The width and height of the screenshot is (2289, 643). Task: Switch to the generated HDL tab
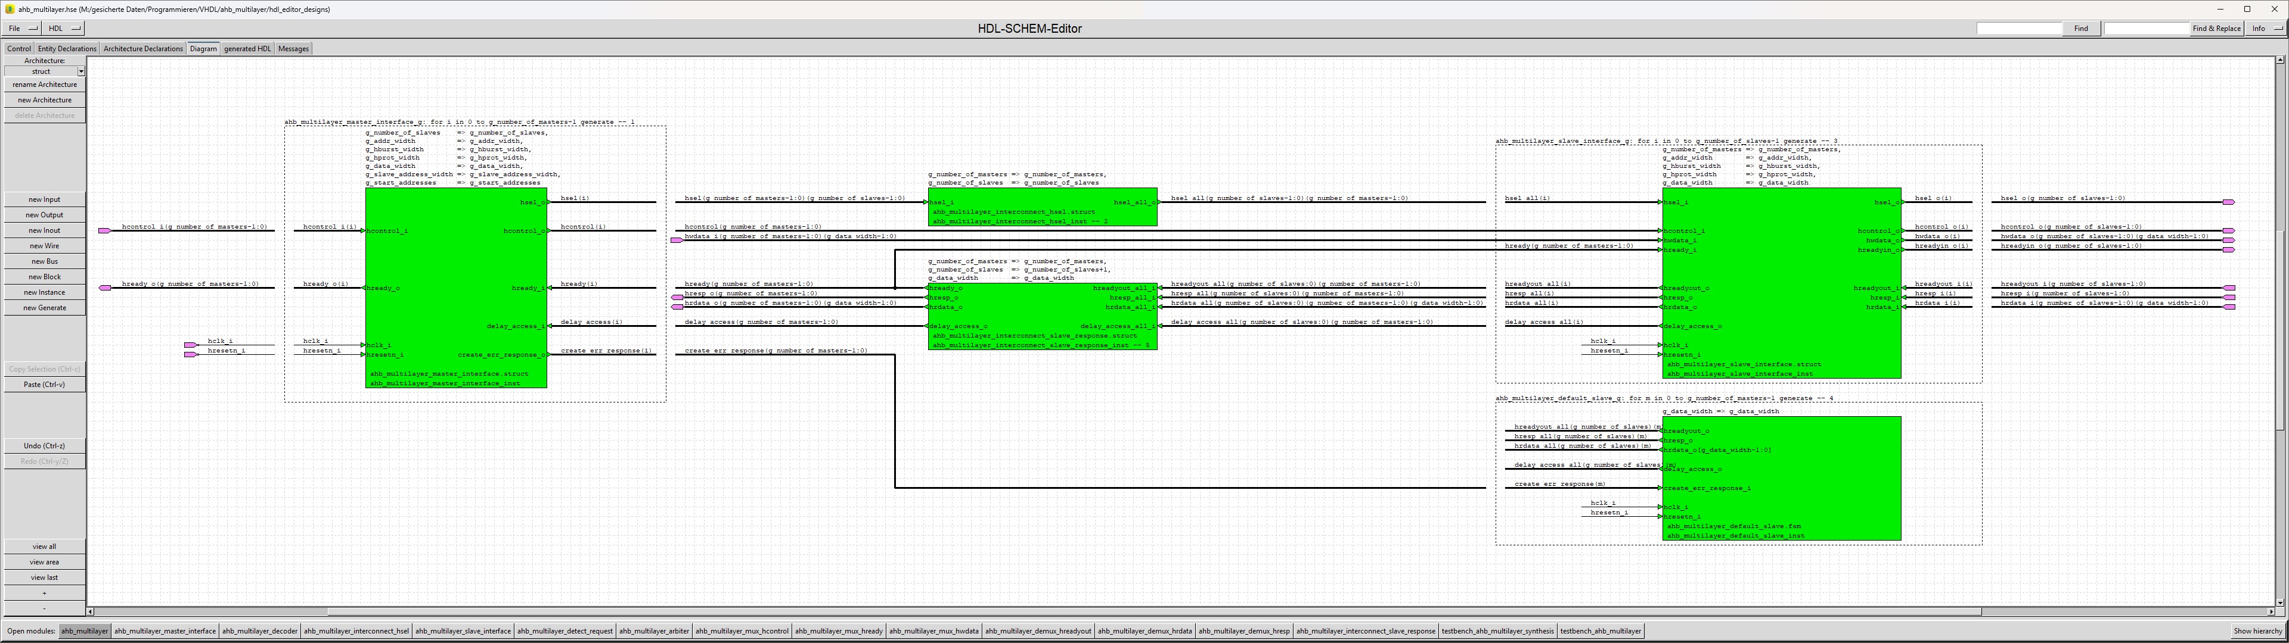tap(247, 49)
